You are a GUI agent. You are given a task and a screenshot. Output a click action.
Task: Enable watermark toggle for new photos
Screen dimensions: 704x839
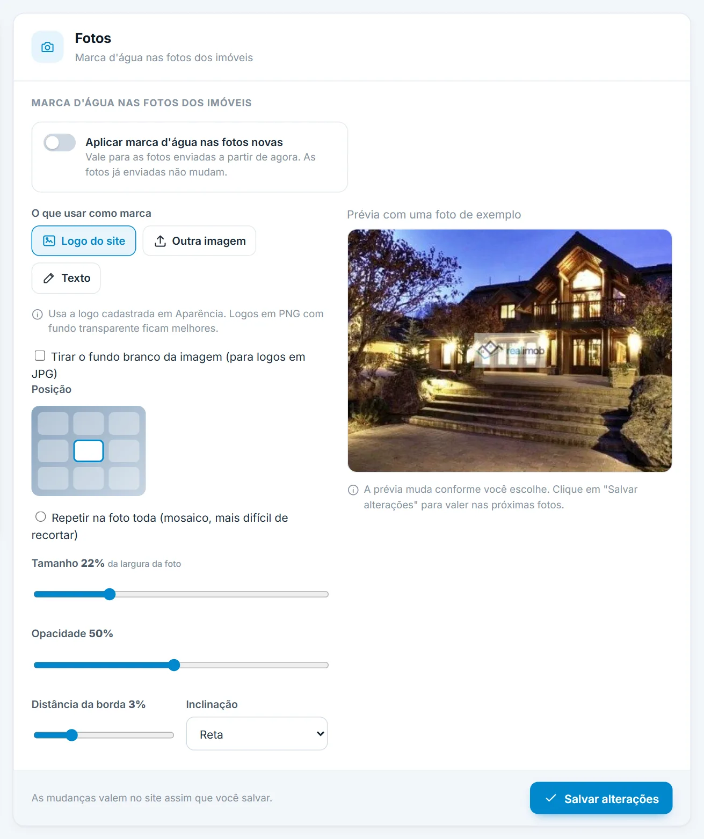tap(60, 142)
